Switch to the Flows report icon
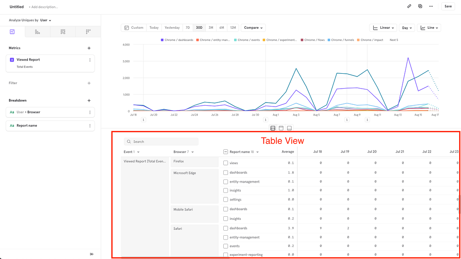Image resolution: width=461 pixels, height=259 pixels. [63, 32]
